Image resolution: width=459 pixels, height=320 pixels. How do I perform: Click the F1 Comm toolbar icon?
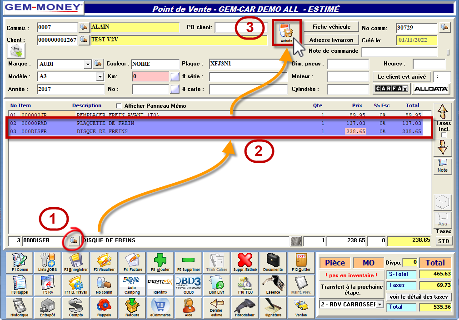click(x=20, y=262)
